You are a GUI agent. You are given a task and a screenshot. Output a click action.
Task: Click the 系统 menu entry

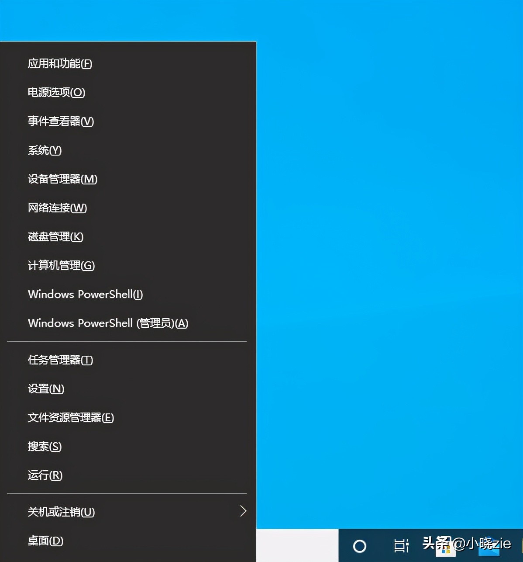(44, 150)
